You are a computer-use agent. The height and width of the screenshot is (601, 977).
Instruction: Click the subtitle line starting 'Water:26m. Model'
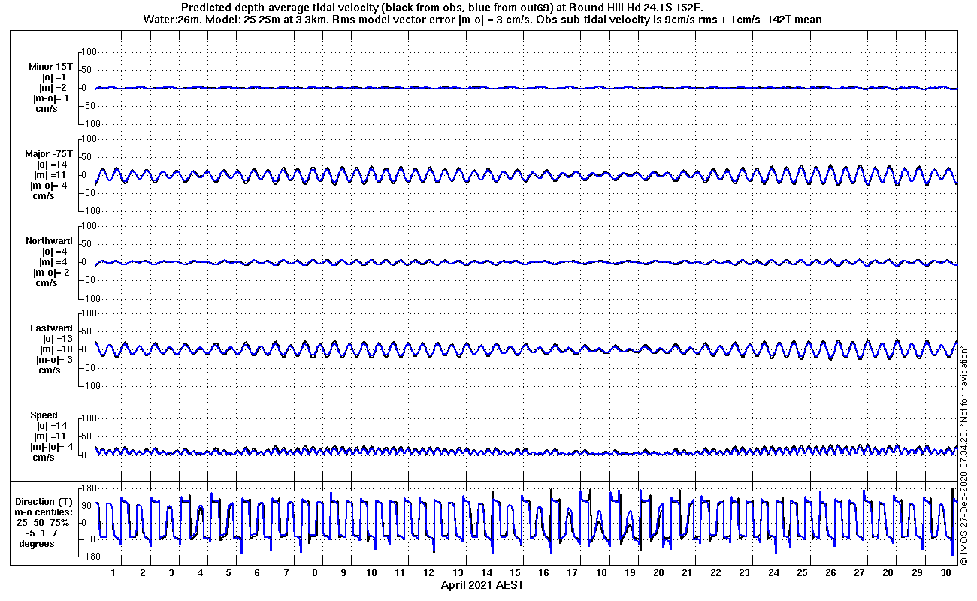coord(481,19)
